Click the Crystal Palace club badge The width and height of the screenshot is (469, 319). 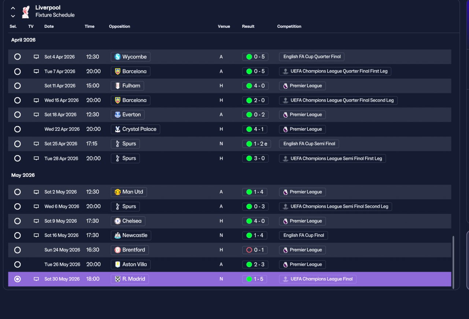[118, 129]
